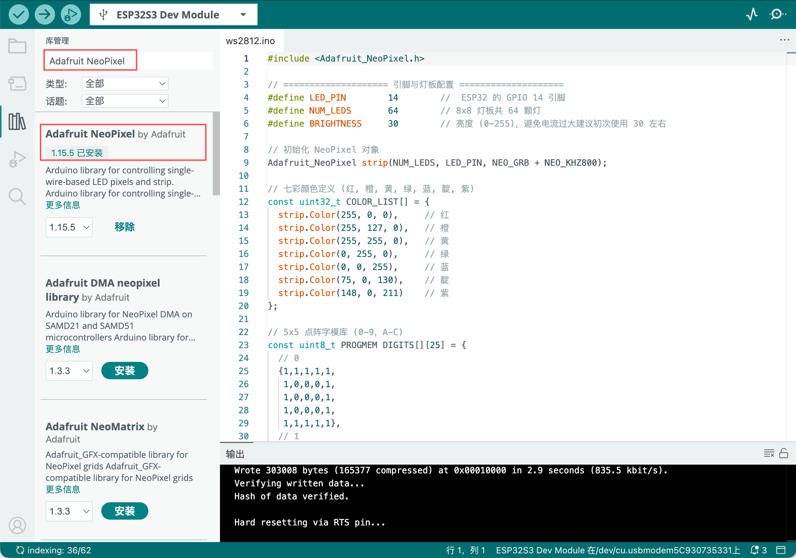Click 移除 to remove Adafruit NeoPixel

(x=124, y=227)
